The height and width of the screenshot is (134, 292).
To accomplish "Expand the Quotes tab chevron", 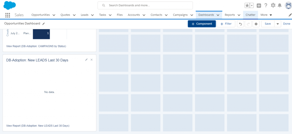I will (x=74, y=15).
